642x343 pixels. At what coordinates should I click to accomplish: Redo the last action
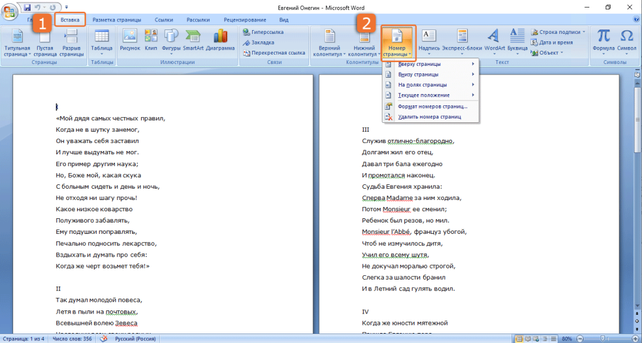tap(53, 7)
